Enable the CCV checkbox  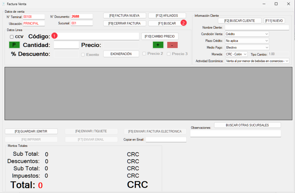pos(12,37)
